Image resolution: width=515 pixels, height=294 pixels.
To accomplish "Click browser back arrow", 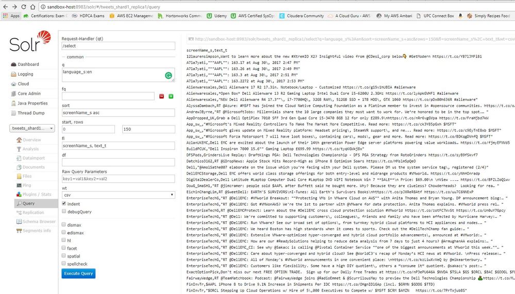I will coord(5,7).
